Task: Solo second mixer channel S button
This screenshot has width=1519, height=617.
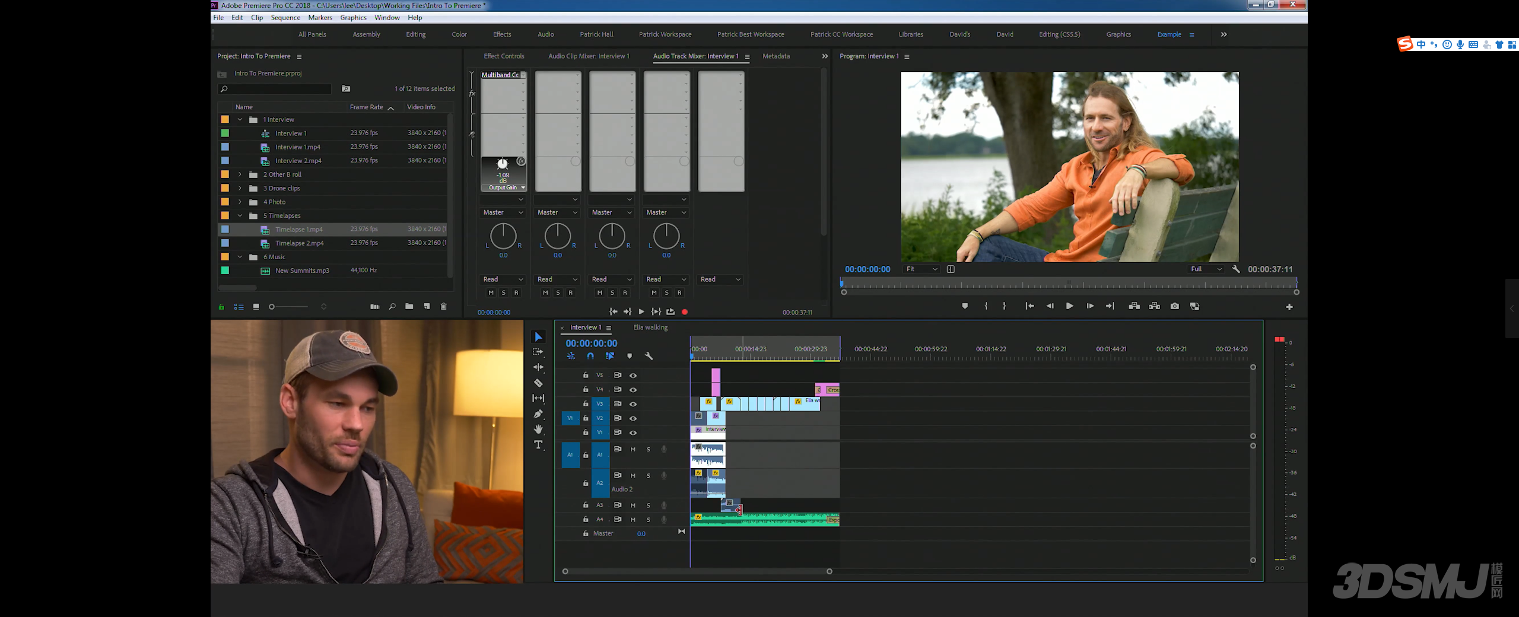Action: click(x=558, y=292)
